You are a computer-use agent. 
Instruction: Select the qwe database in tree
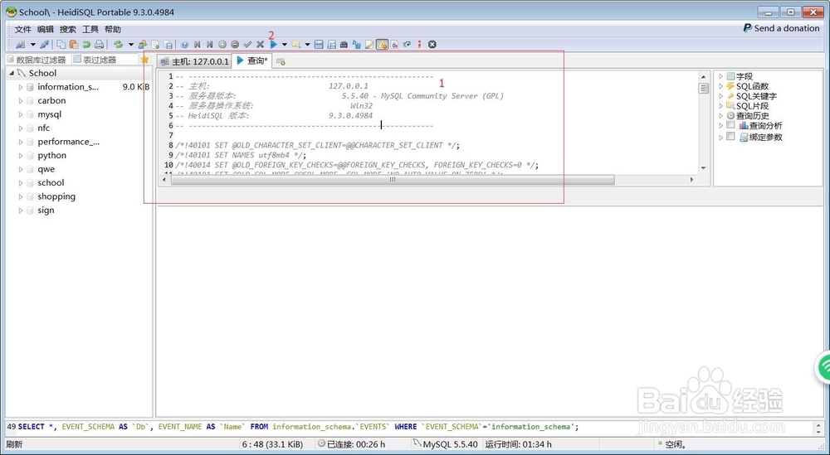(x=46, y=169)
